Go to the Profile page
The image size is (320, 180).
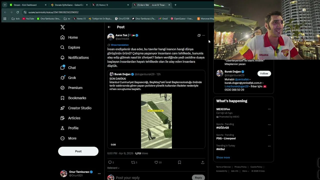[69, 128]
